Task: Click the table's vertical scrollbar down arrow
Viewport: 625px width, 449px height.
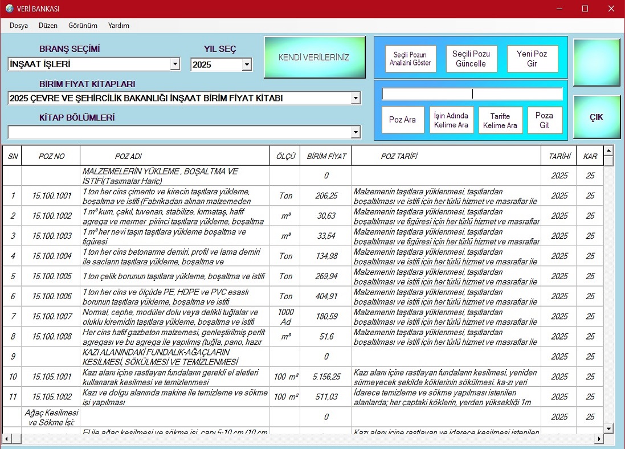Action: click(608, 428)
